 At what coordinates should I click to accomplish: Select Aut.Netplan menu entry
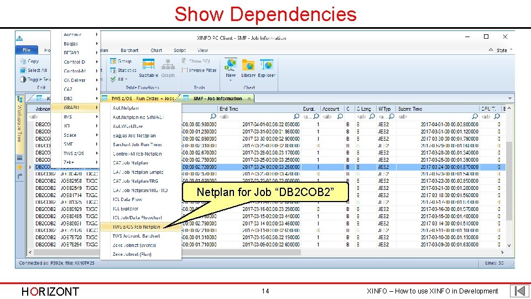tap(126, 108)
